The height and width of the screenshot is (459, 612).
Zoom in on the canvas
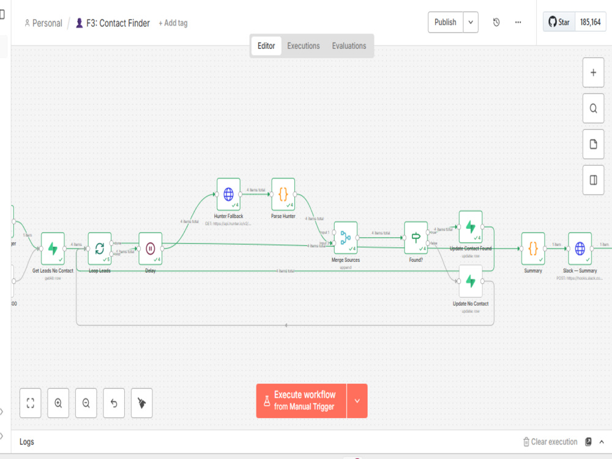pos(58,403)
